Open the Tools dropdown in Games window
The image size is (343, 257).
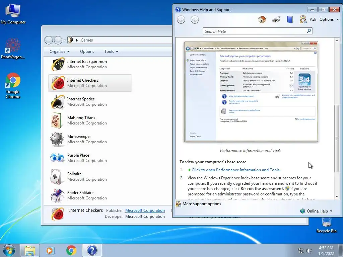coord(111,51)
